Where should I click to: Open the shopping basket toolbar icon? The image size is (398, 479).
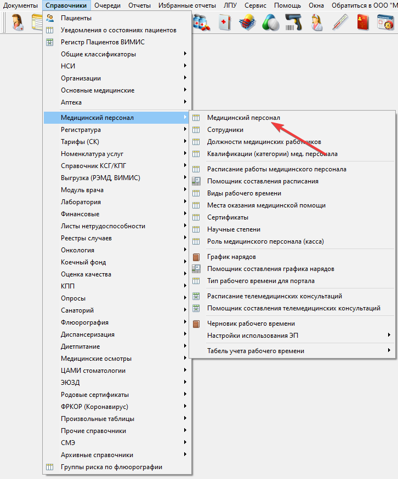pos(248,22)
